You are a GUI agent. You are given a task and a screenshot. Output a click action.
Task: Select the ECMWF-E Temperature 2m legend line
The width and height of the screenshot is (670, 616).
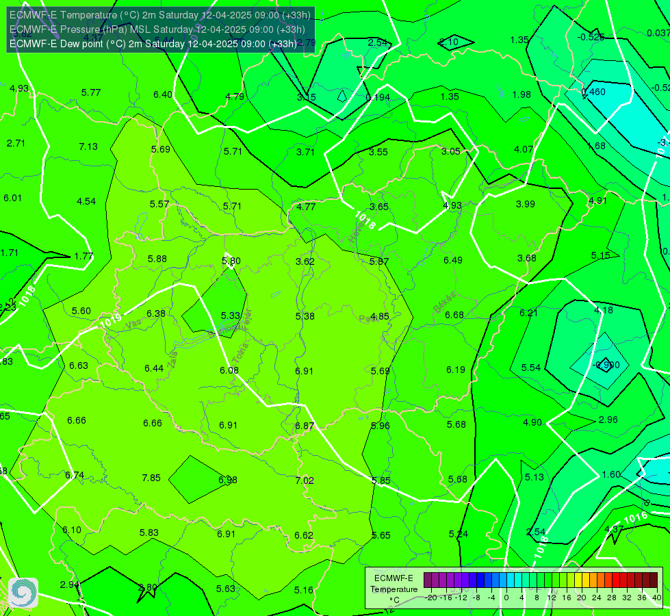(160, 15)
